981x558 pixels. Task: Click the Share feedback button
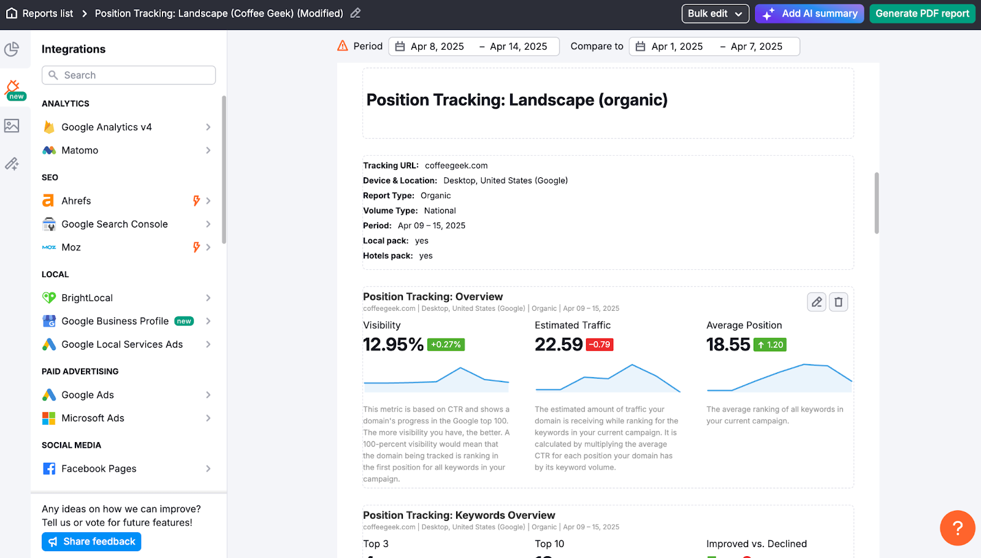tap(91, 541)
